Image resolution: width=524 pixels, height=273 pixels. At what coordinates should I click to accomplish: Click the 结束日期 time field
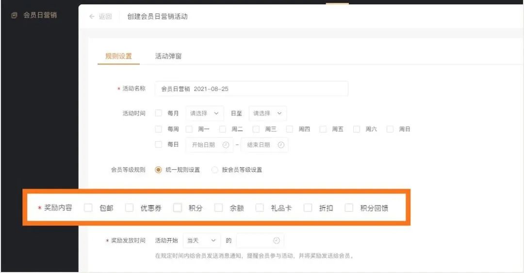pos(264,145)
